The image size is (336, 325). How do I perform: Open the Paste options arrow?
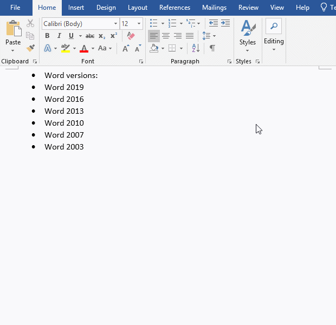[x=12, y=51]
